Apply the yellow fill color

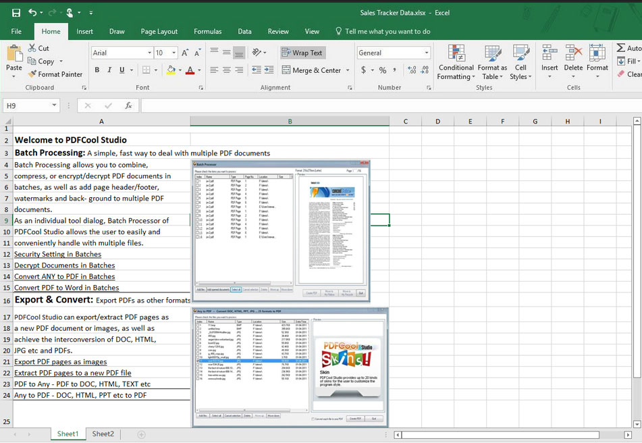[x=171, y=70]
